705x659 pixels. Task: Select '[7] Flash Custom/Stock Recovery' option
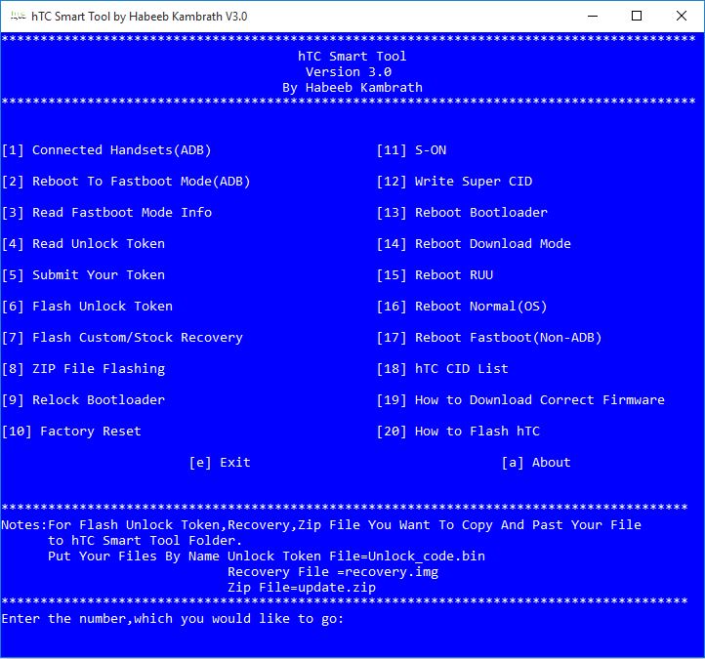click(x=122, y=338)
